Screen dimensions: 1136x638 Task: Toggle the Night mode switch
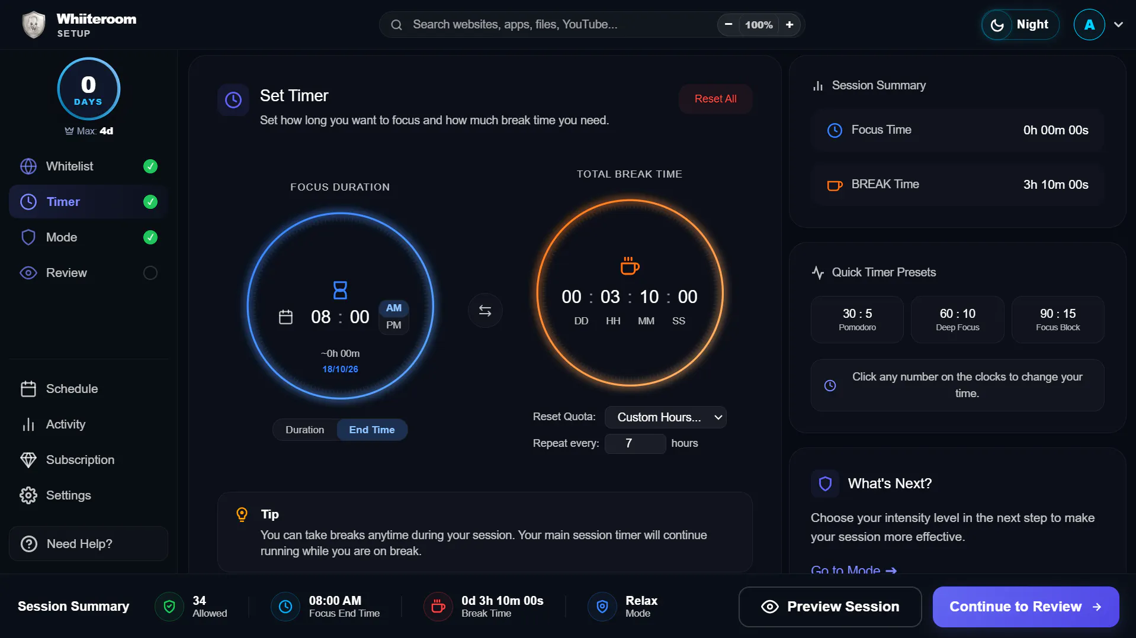tap(1020, 25)
